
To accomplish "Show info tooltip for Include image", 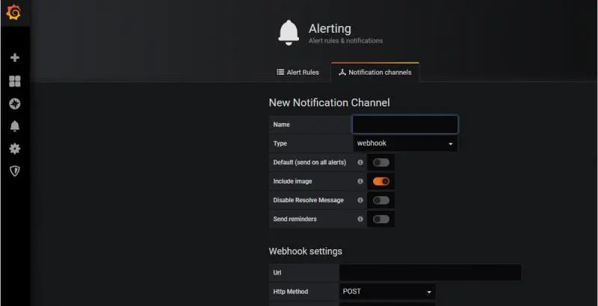I will click(360, 181).
